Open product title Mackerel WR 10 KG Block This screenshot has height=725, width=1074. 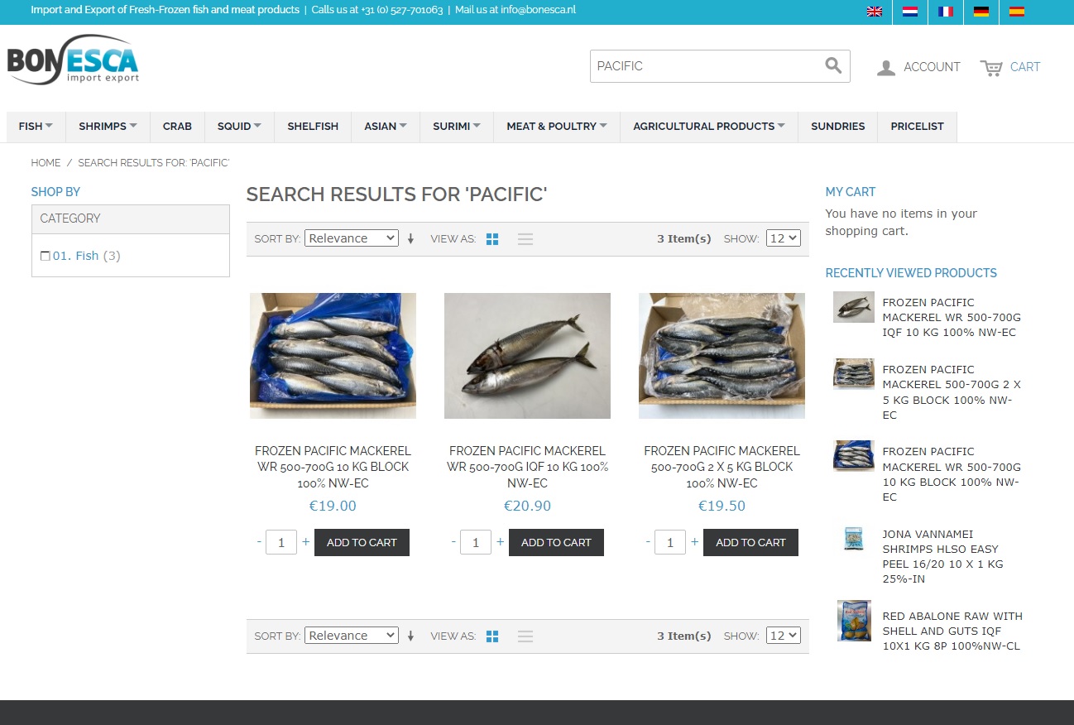(x=333, y=467)
